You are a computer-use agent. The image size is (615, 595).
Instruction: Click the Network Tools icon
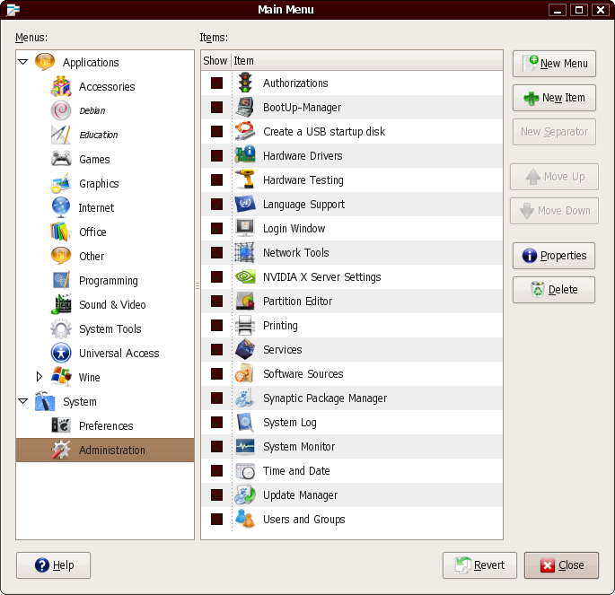click(245, 252)
